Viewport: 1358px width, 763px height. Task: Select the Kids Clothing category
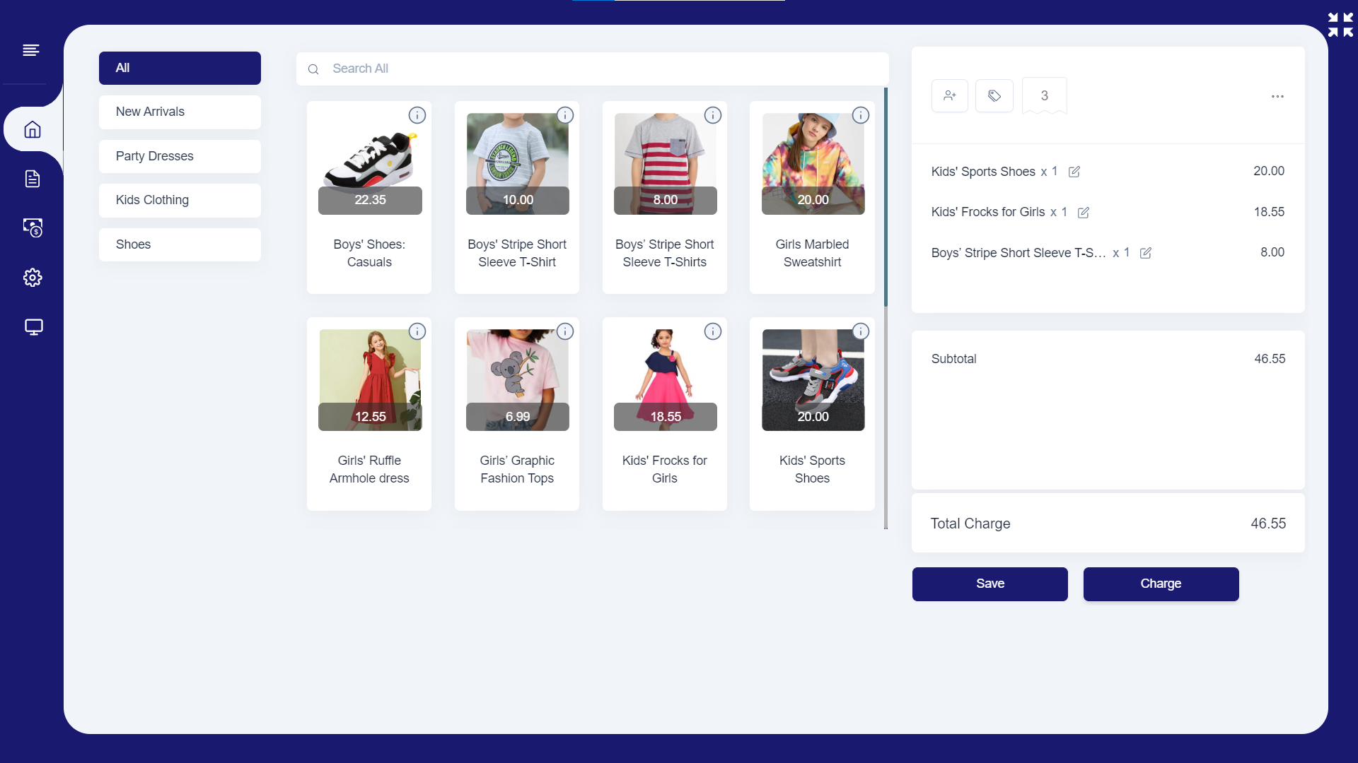180,200
